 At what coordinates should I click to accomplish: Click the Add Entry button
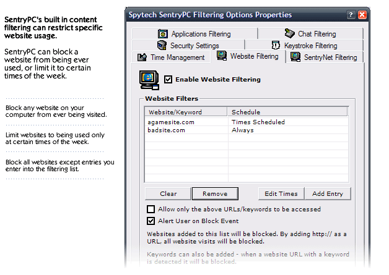click(x=328, y=193)
